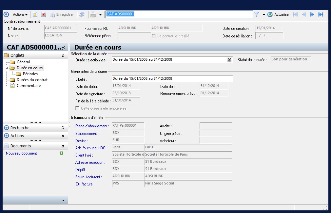Go to last record arrow
The width and height of the screenshot is (331, 213).
(x=321, y=14)
